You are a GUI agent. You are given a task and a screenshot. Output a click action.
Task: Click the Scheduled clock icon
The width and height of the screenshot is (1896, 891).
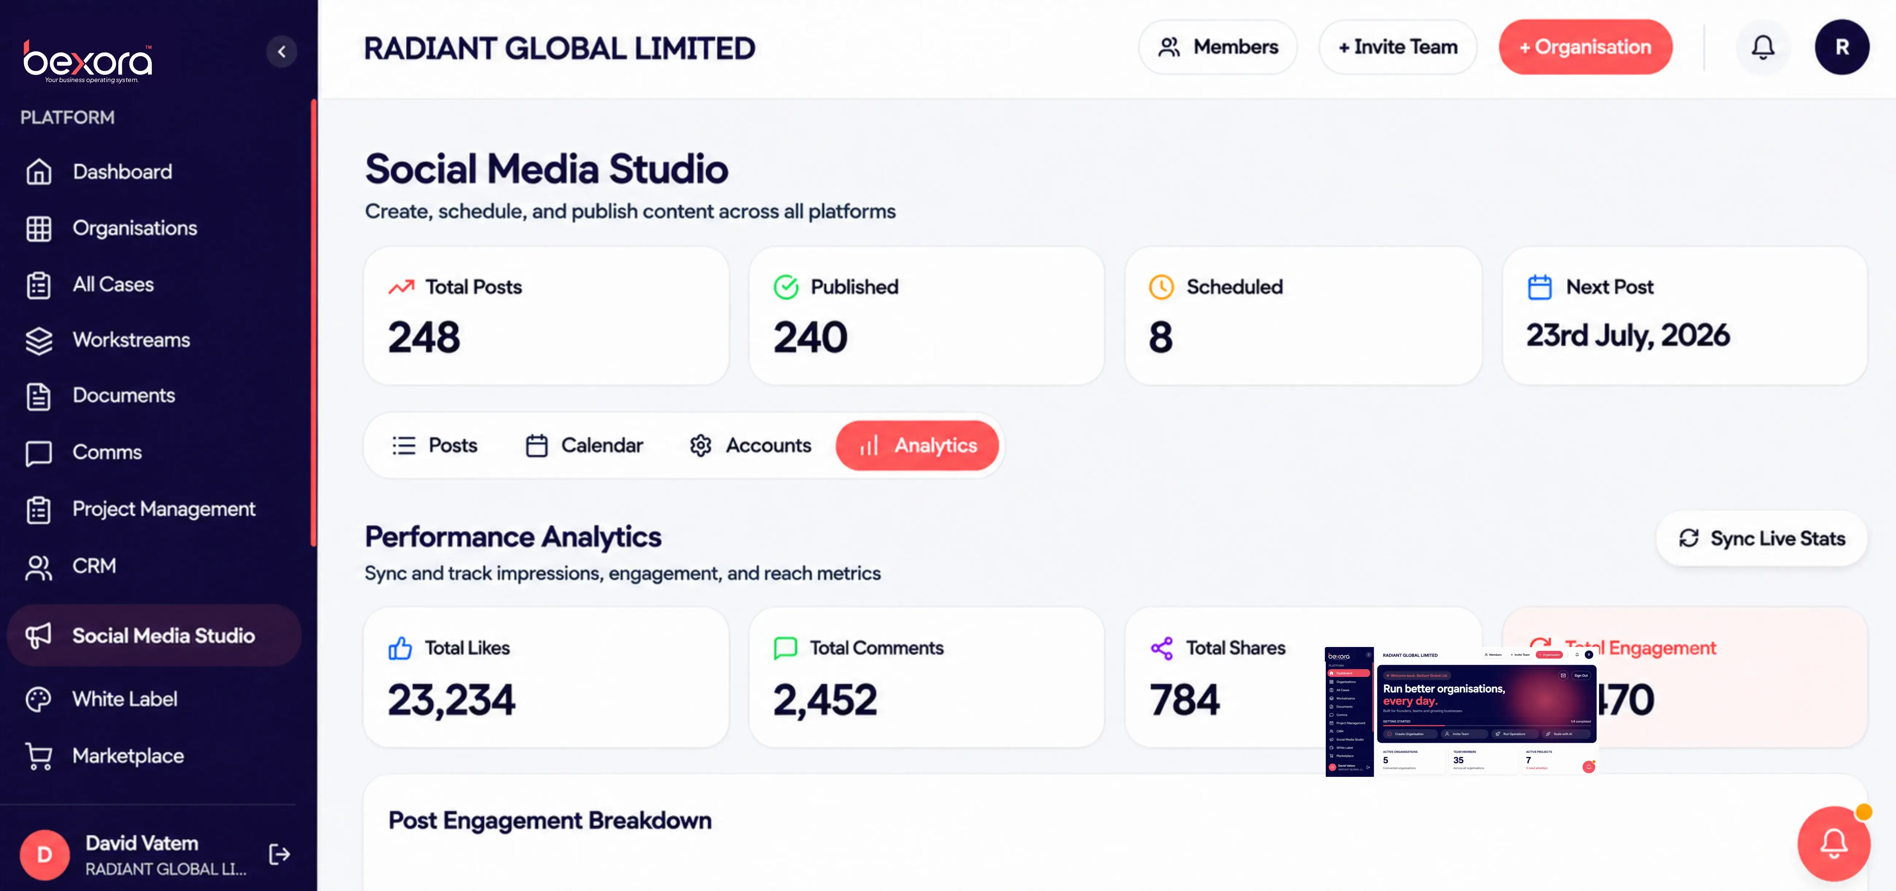click(x=1162, y=287)
